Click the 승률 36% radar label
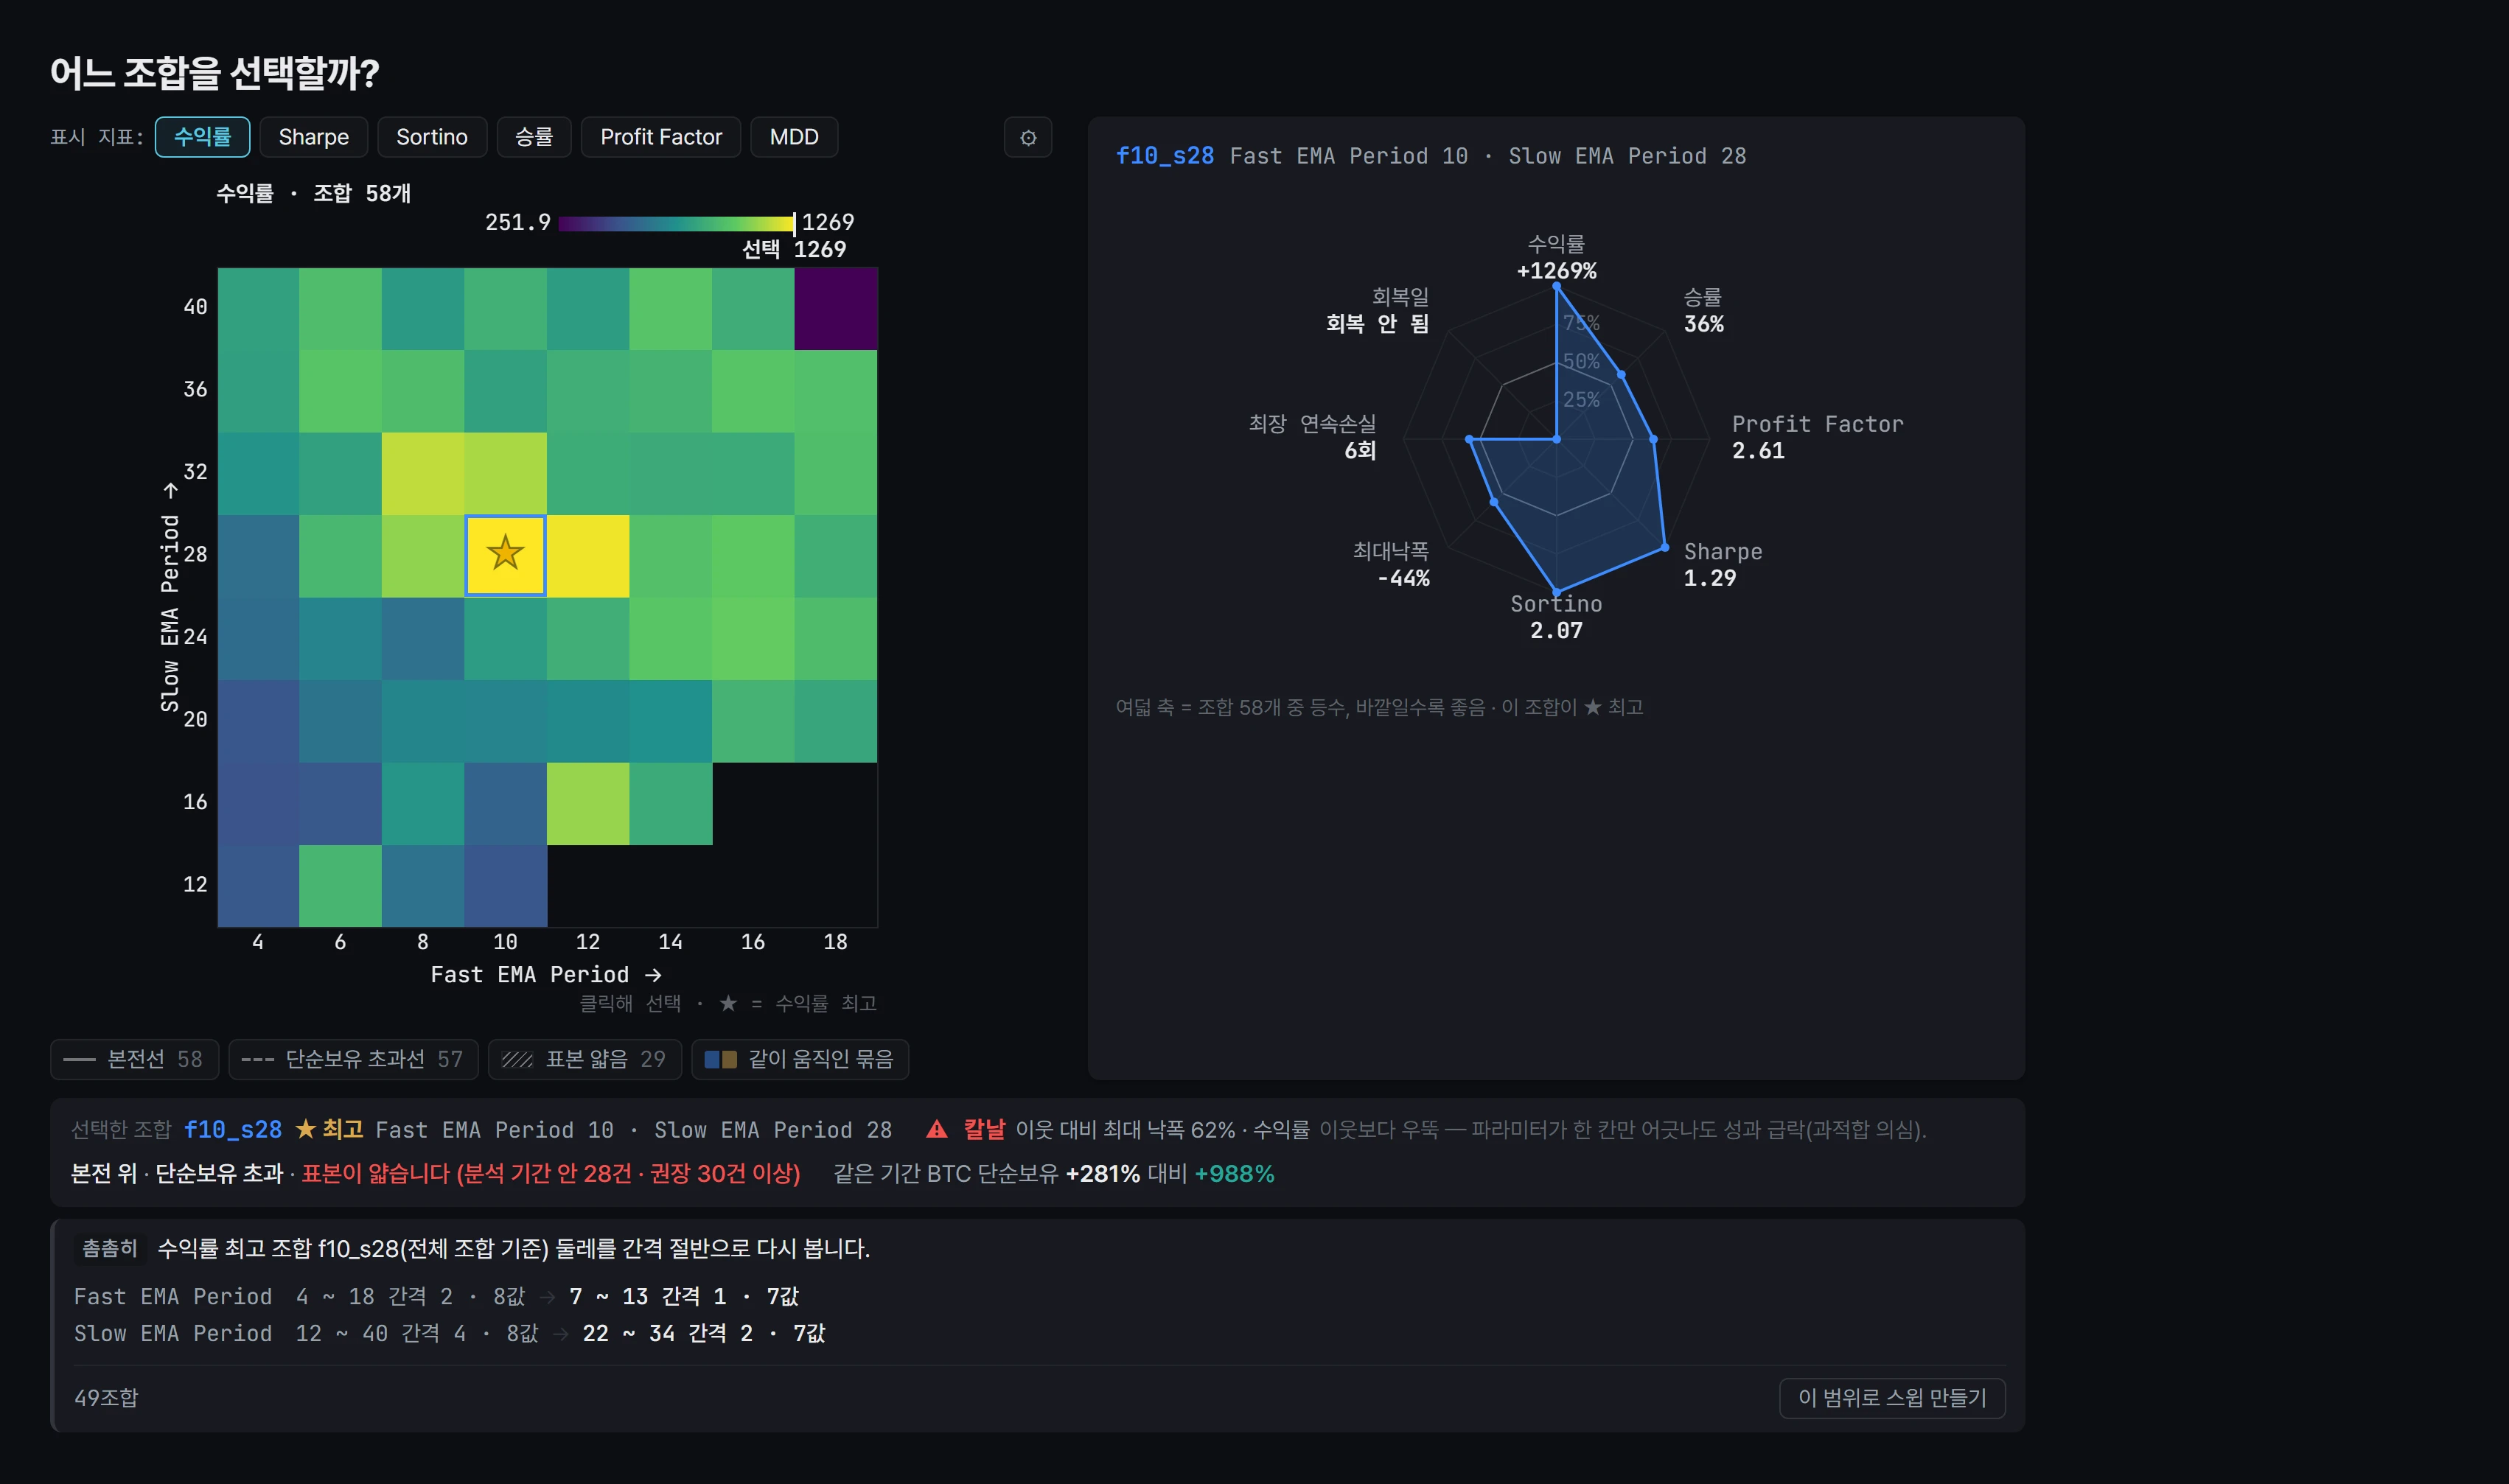This screenshot has height=1484, width=2509. (x=1703, y=310)
